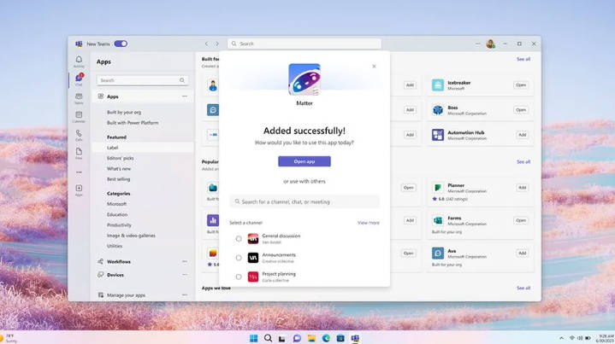This screenshot has width=615, height=344.
Task: Click the Planner app icon
Action: pos(438,188)
